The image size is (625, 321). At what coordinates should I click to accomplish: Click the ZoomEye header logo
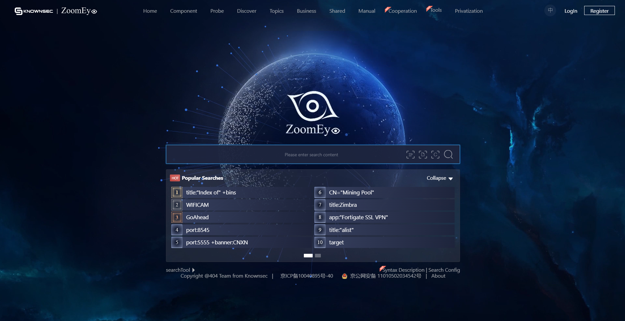(79, 11)
